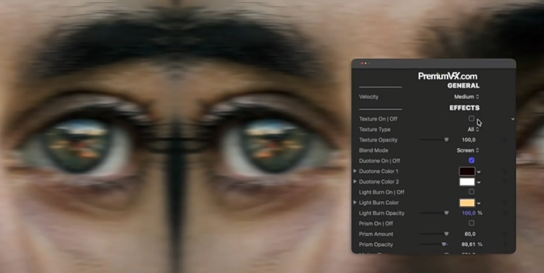The width and height of the screenshot is (544, 273).
Task: Open the Light Burn Color swatch chevron
Action: (x=479, y=204)
